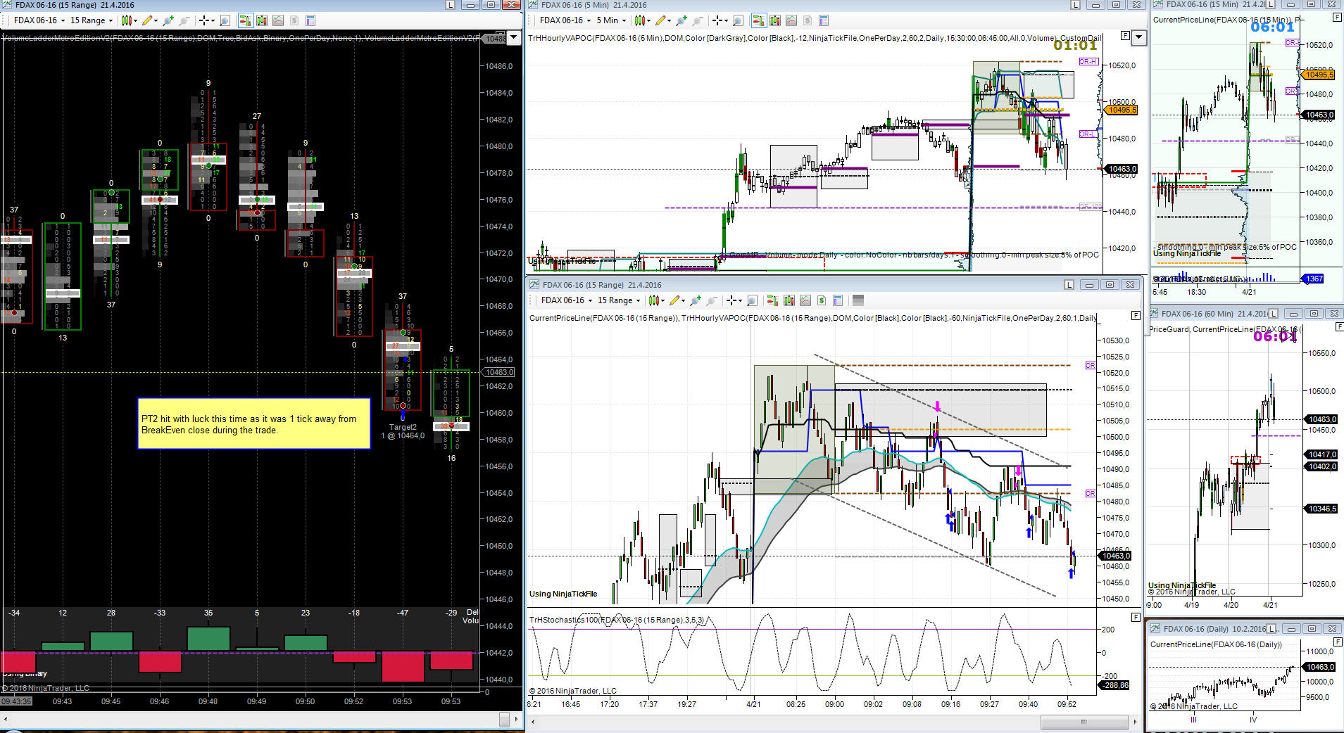
Task: Open indicators icon in volume ladder chart toolbar
Action: (x=261, y=20)
